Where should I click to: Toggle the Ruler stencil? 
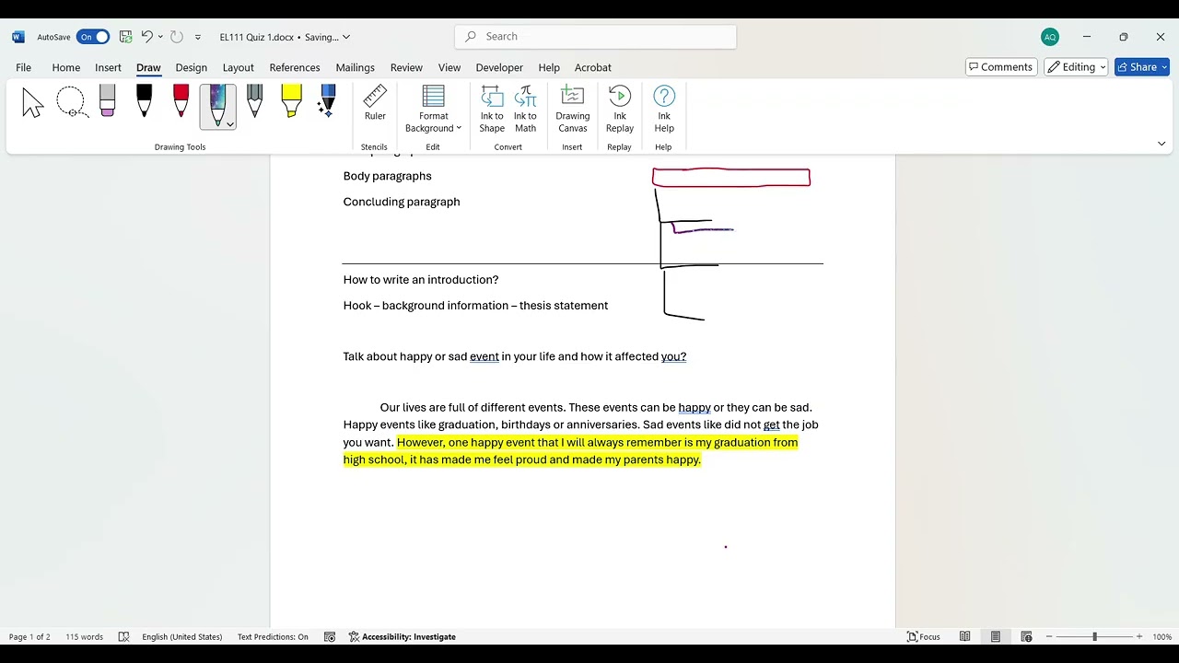(x=375, y=103)
